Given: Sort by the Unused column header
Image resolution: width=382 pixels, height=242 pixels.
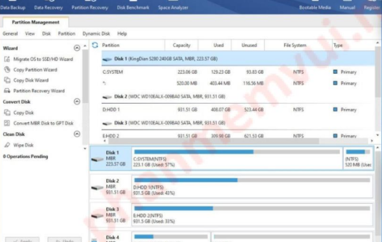Looking at the screenshot, I should pyautogui.click(x=249, y=45).
